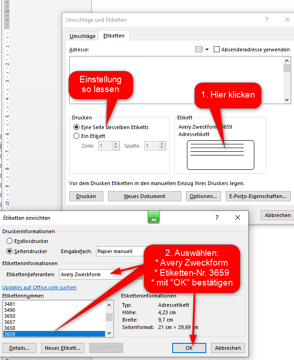Open the Eingabefach Papier manuell dropdown
The width and height of the screenshot is (294, 360).
point(121,251)
